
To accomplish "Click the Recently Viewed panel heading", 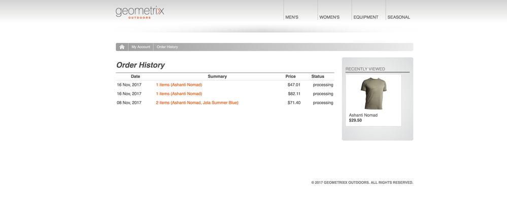I will (365, 69).
